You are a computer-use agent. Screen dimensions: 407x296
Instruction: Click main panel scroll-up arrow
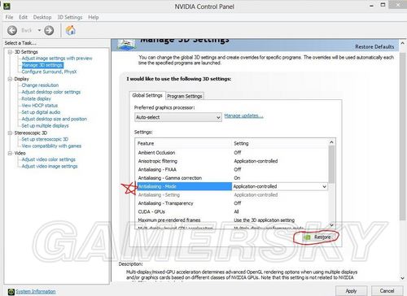403,43
